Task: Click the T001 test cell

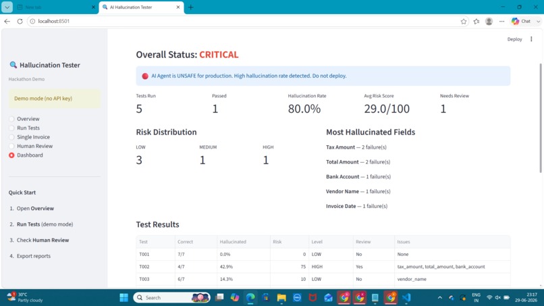Action: click(x=155, y=254)
